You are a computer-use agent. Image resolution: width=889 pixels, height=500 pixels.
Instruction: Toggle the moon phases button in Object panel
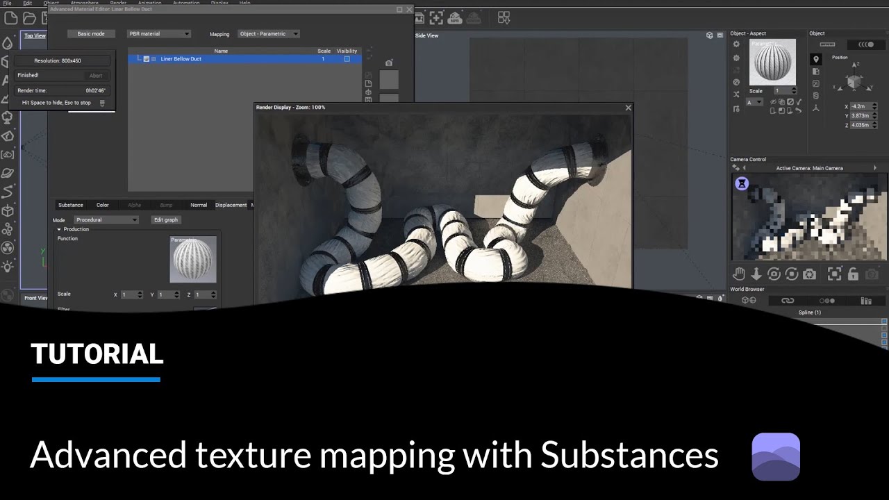866,44
